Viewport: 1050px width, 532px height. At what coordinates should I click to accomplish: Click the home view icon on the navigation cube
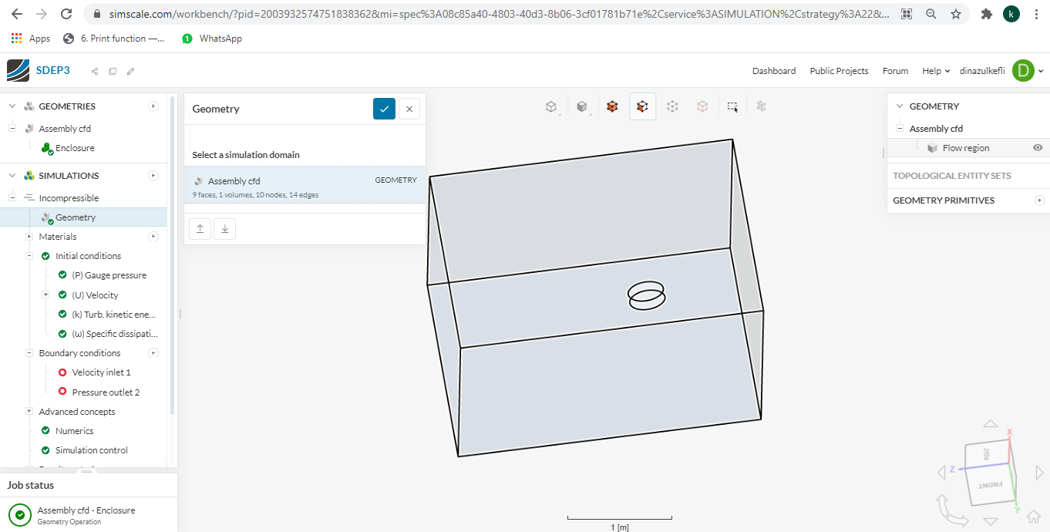1033,516
